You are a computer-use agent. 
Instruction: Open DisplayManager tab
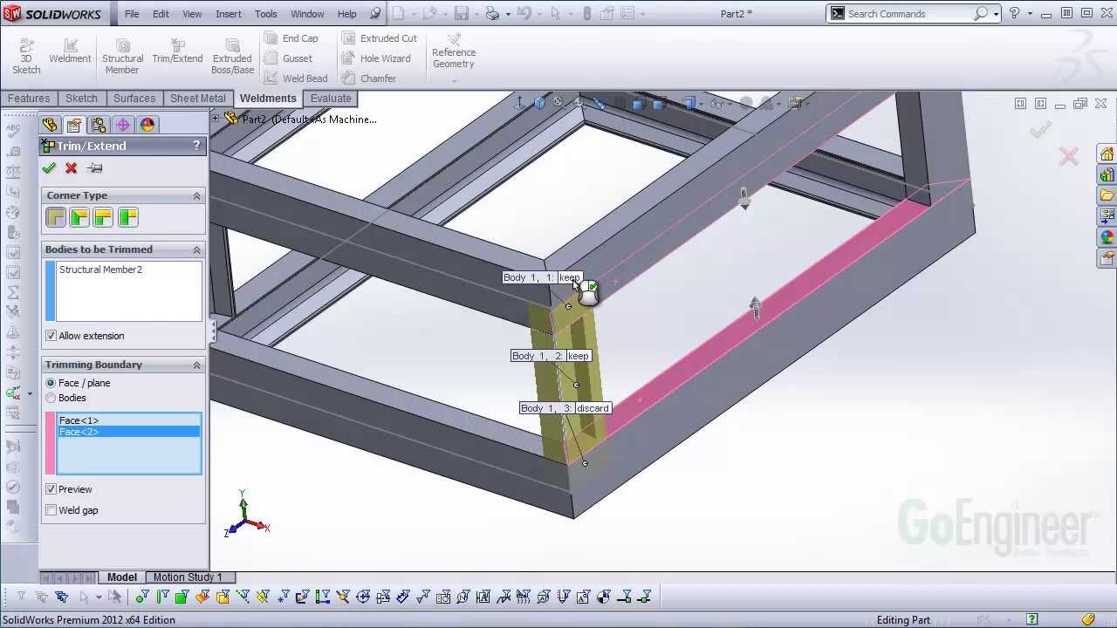tap(147, 125)
